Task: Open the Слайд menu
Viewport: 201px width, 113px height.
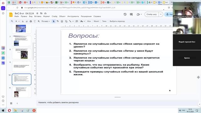Action: [54, 16]
